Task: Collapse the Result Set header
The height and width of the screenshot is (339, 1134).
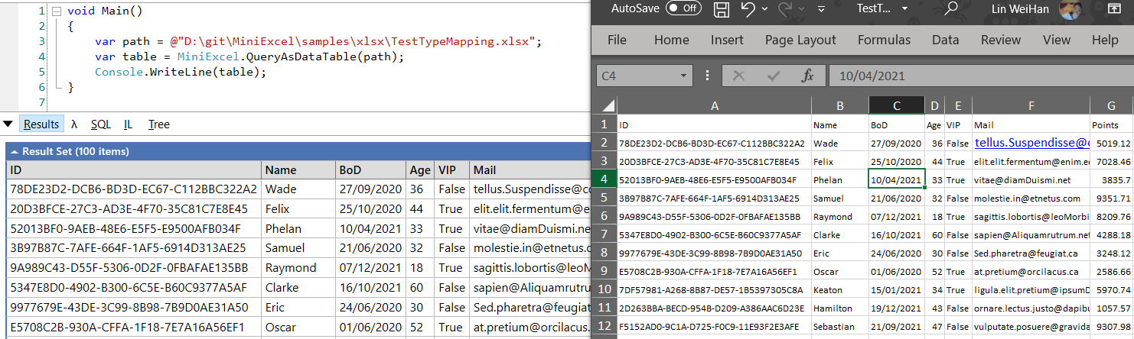Action: point(15,151)
